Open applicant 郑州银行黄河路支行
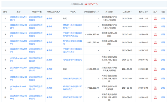 [x=72, y=88]
